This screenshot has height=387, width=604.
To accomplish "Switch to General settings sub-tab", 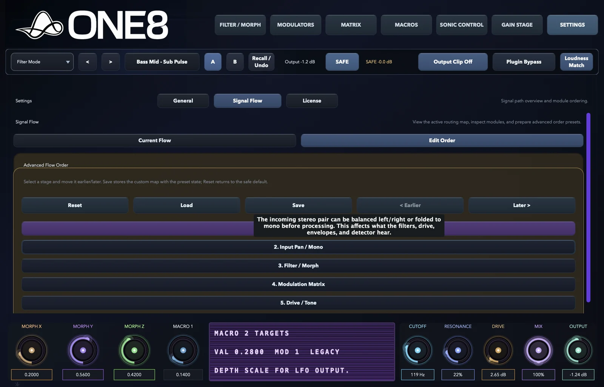I will (183, 101).
